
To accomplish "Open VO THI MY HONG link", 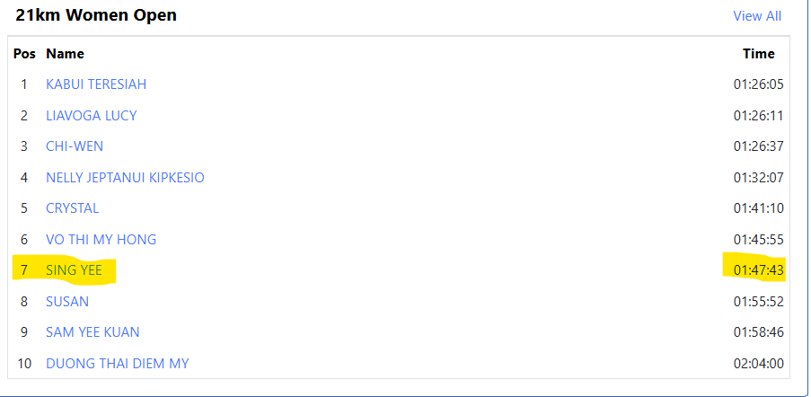I will click(x=101, y=240).
